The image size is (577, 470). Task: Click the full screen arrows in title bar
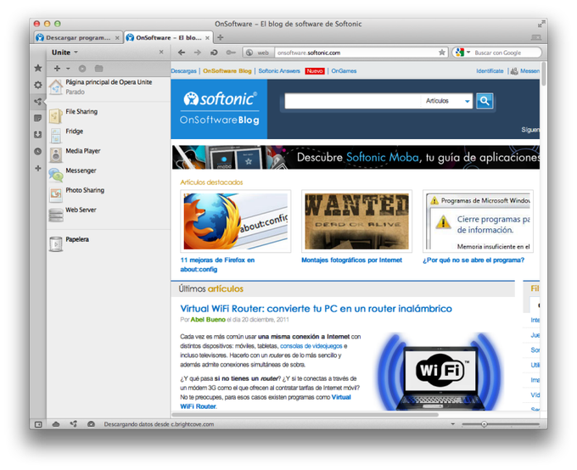(x=541, y=24)
